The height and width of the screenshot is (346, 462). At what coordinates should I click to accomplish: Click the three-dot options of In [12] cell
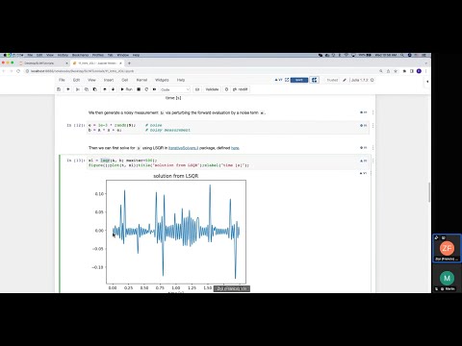(372, 125)
